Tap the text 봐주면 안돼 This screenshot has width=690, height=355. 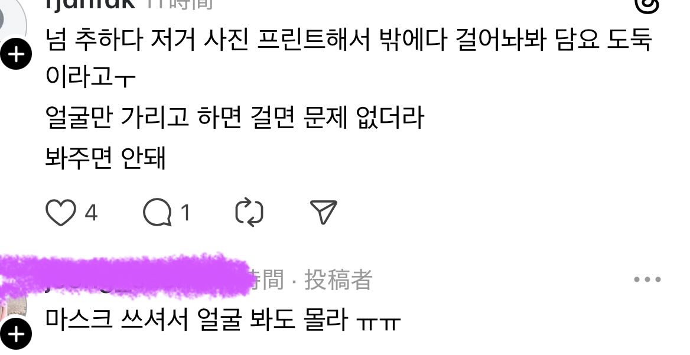click(106, 158)
